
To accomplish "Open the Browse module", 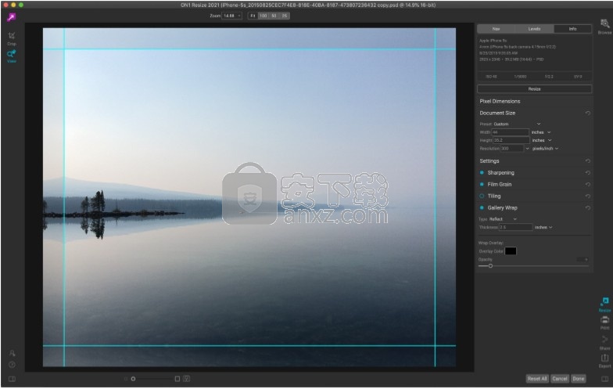I will coord(604,27).
